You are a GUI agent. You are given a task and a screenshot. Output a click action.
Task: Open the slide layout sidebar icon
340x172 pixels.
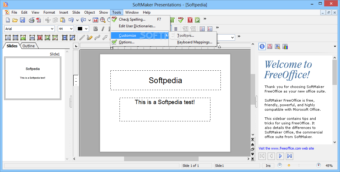270,46
